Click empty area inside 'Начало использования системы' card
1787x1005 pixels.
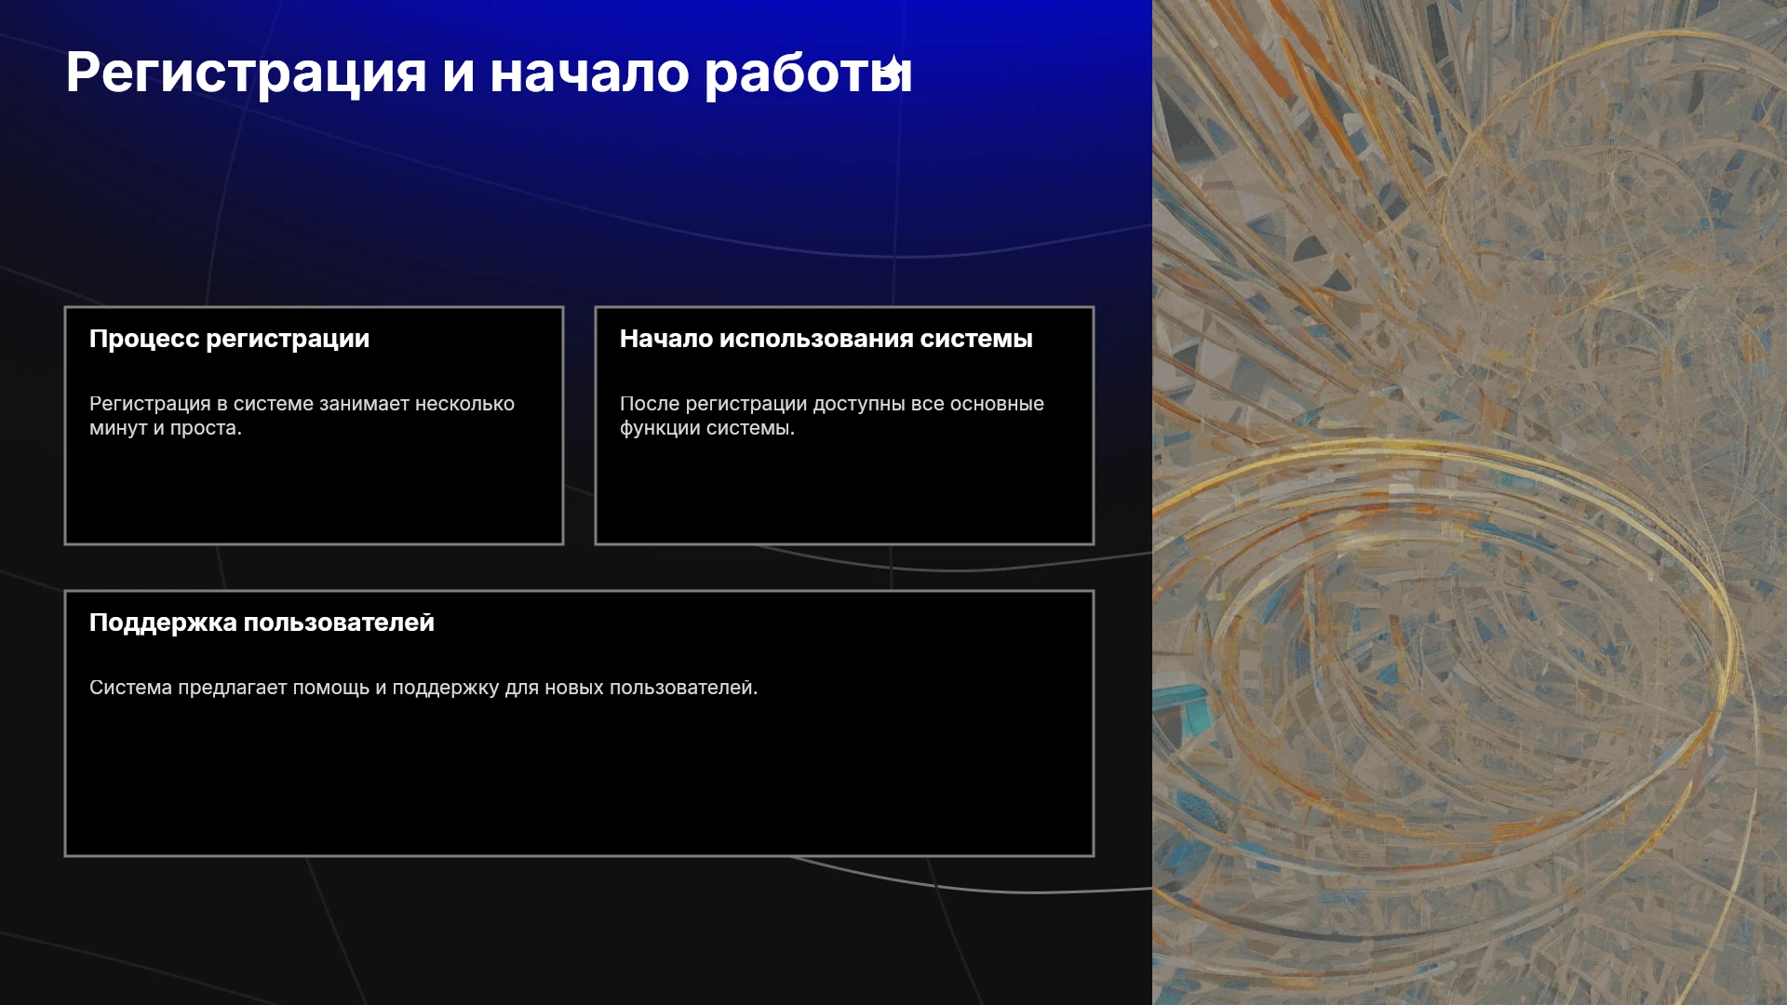[x=844, y=493]
